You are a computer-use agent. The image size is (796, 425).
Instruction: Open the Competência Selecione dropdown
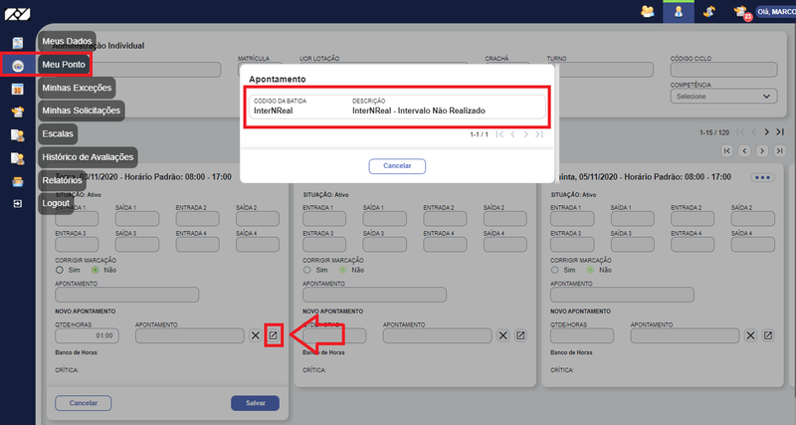[723, 96]
